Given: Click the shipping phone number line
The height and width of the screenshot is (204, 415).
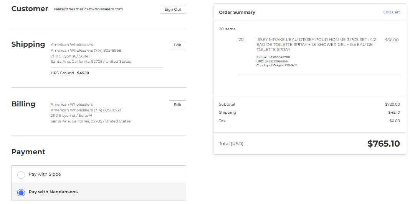Looking at the screenshot, I should [86, 51].
